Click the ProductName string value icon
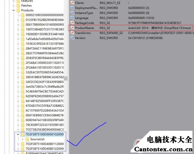 click(72, 28)
